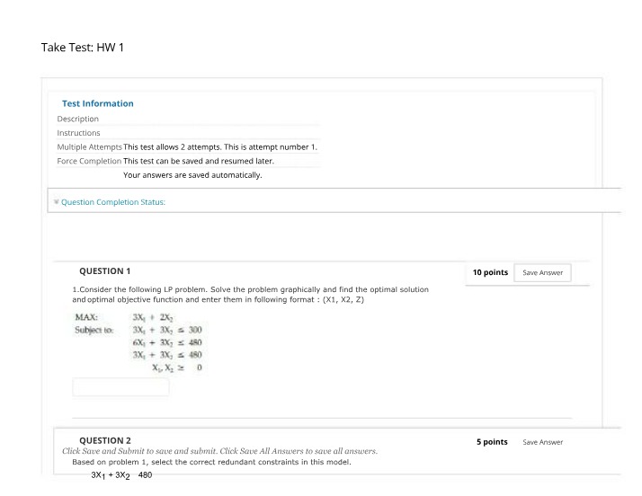Click the 'Subject to:' label
The image size is (642, 496).
click(x=94, y=330)
